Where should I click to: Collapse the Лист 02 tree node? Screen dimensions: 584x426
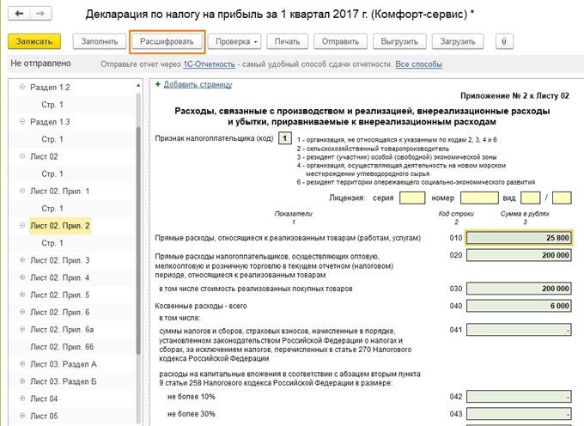(x=22, y=156)
